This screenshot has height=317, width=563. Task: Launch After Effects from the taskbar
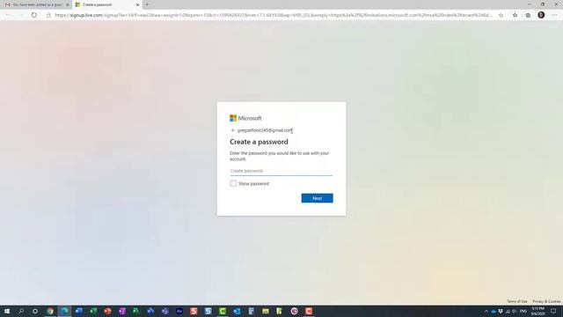(179, 311)
